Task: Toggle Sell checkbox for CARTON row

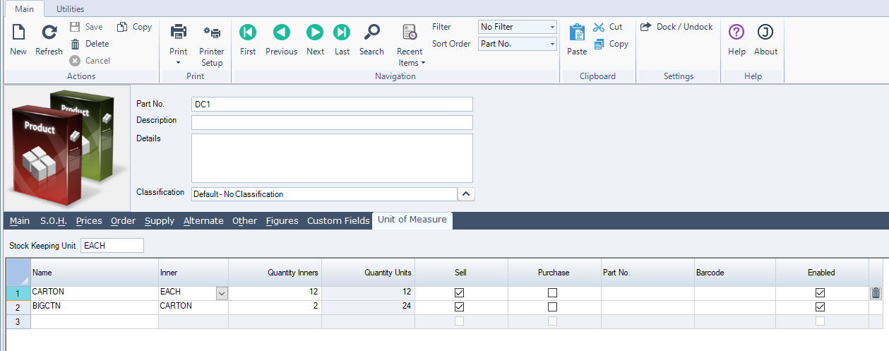Action: tap(460, 292)
